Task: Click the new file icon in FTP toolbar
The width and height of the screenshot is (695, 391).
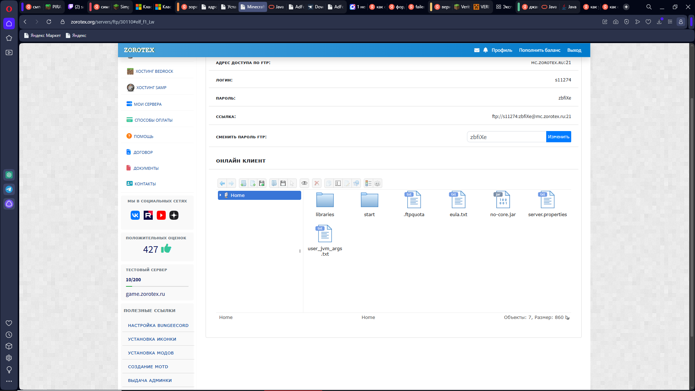Action: tap(253, 183)
